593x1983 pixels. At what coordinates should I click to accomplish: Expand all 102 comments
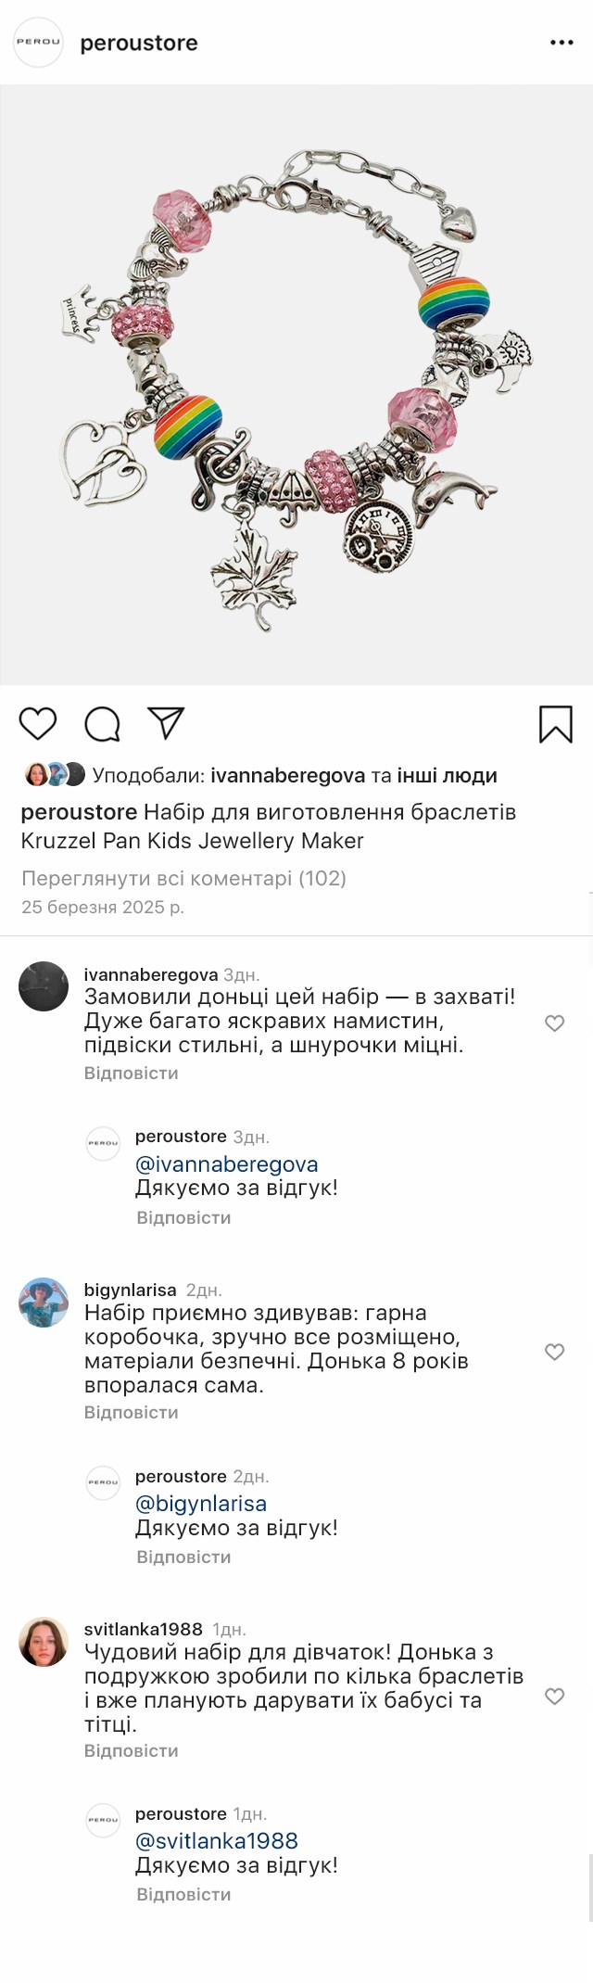[x=183, y=878]
